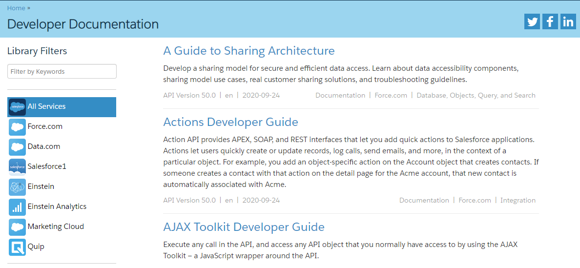The height and width of the screenshot is (268, 580).
Task: Go to Home breadcrumb link
Action: 16,8
